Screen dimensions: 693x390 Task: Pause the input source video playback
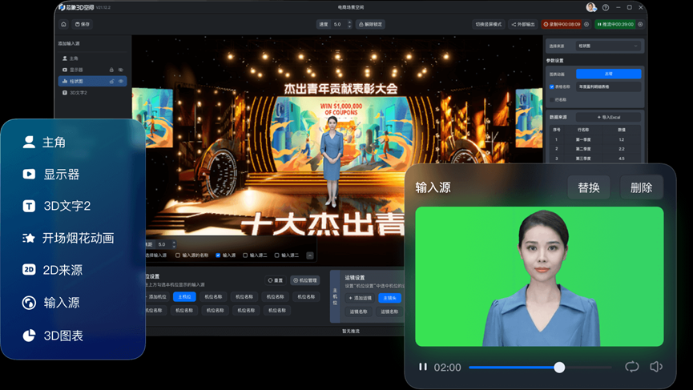423,367
